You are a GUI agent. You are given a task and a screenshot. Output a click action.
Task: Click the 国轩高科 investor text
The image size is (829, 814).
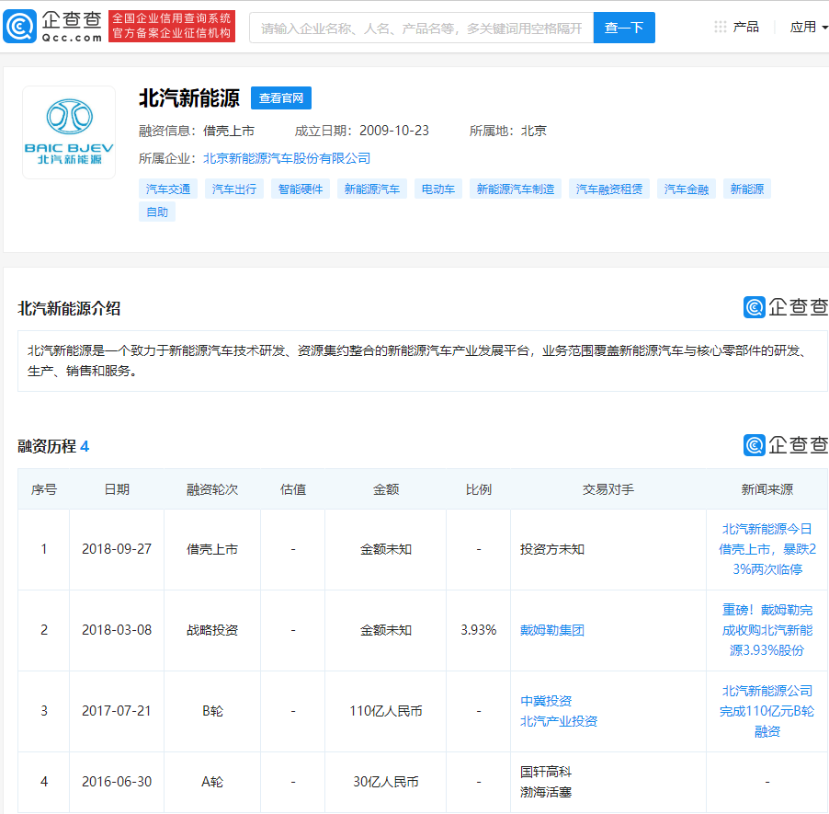pos(546,773)
